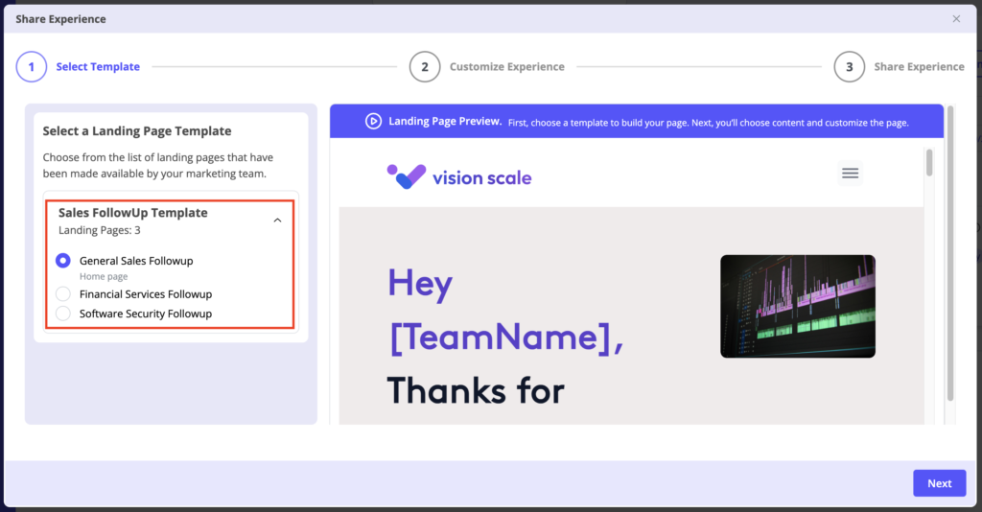This screenshot has height=512, width=982.
Task: Click the trading chart thumbnail image
Action: [797, 306]
